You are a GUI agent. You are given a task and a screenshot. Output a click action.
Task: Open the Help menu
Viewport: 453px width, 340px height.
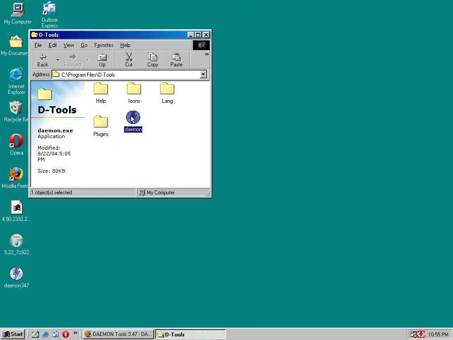pos(125,45)
